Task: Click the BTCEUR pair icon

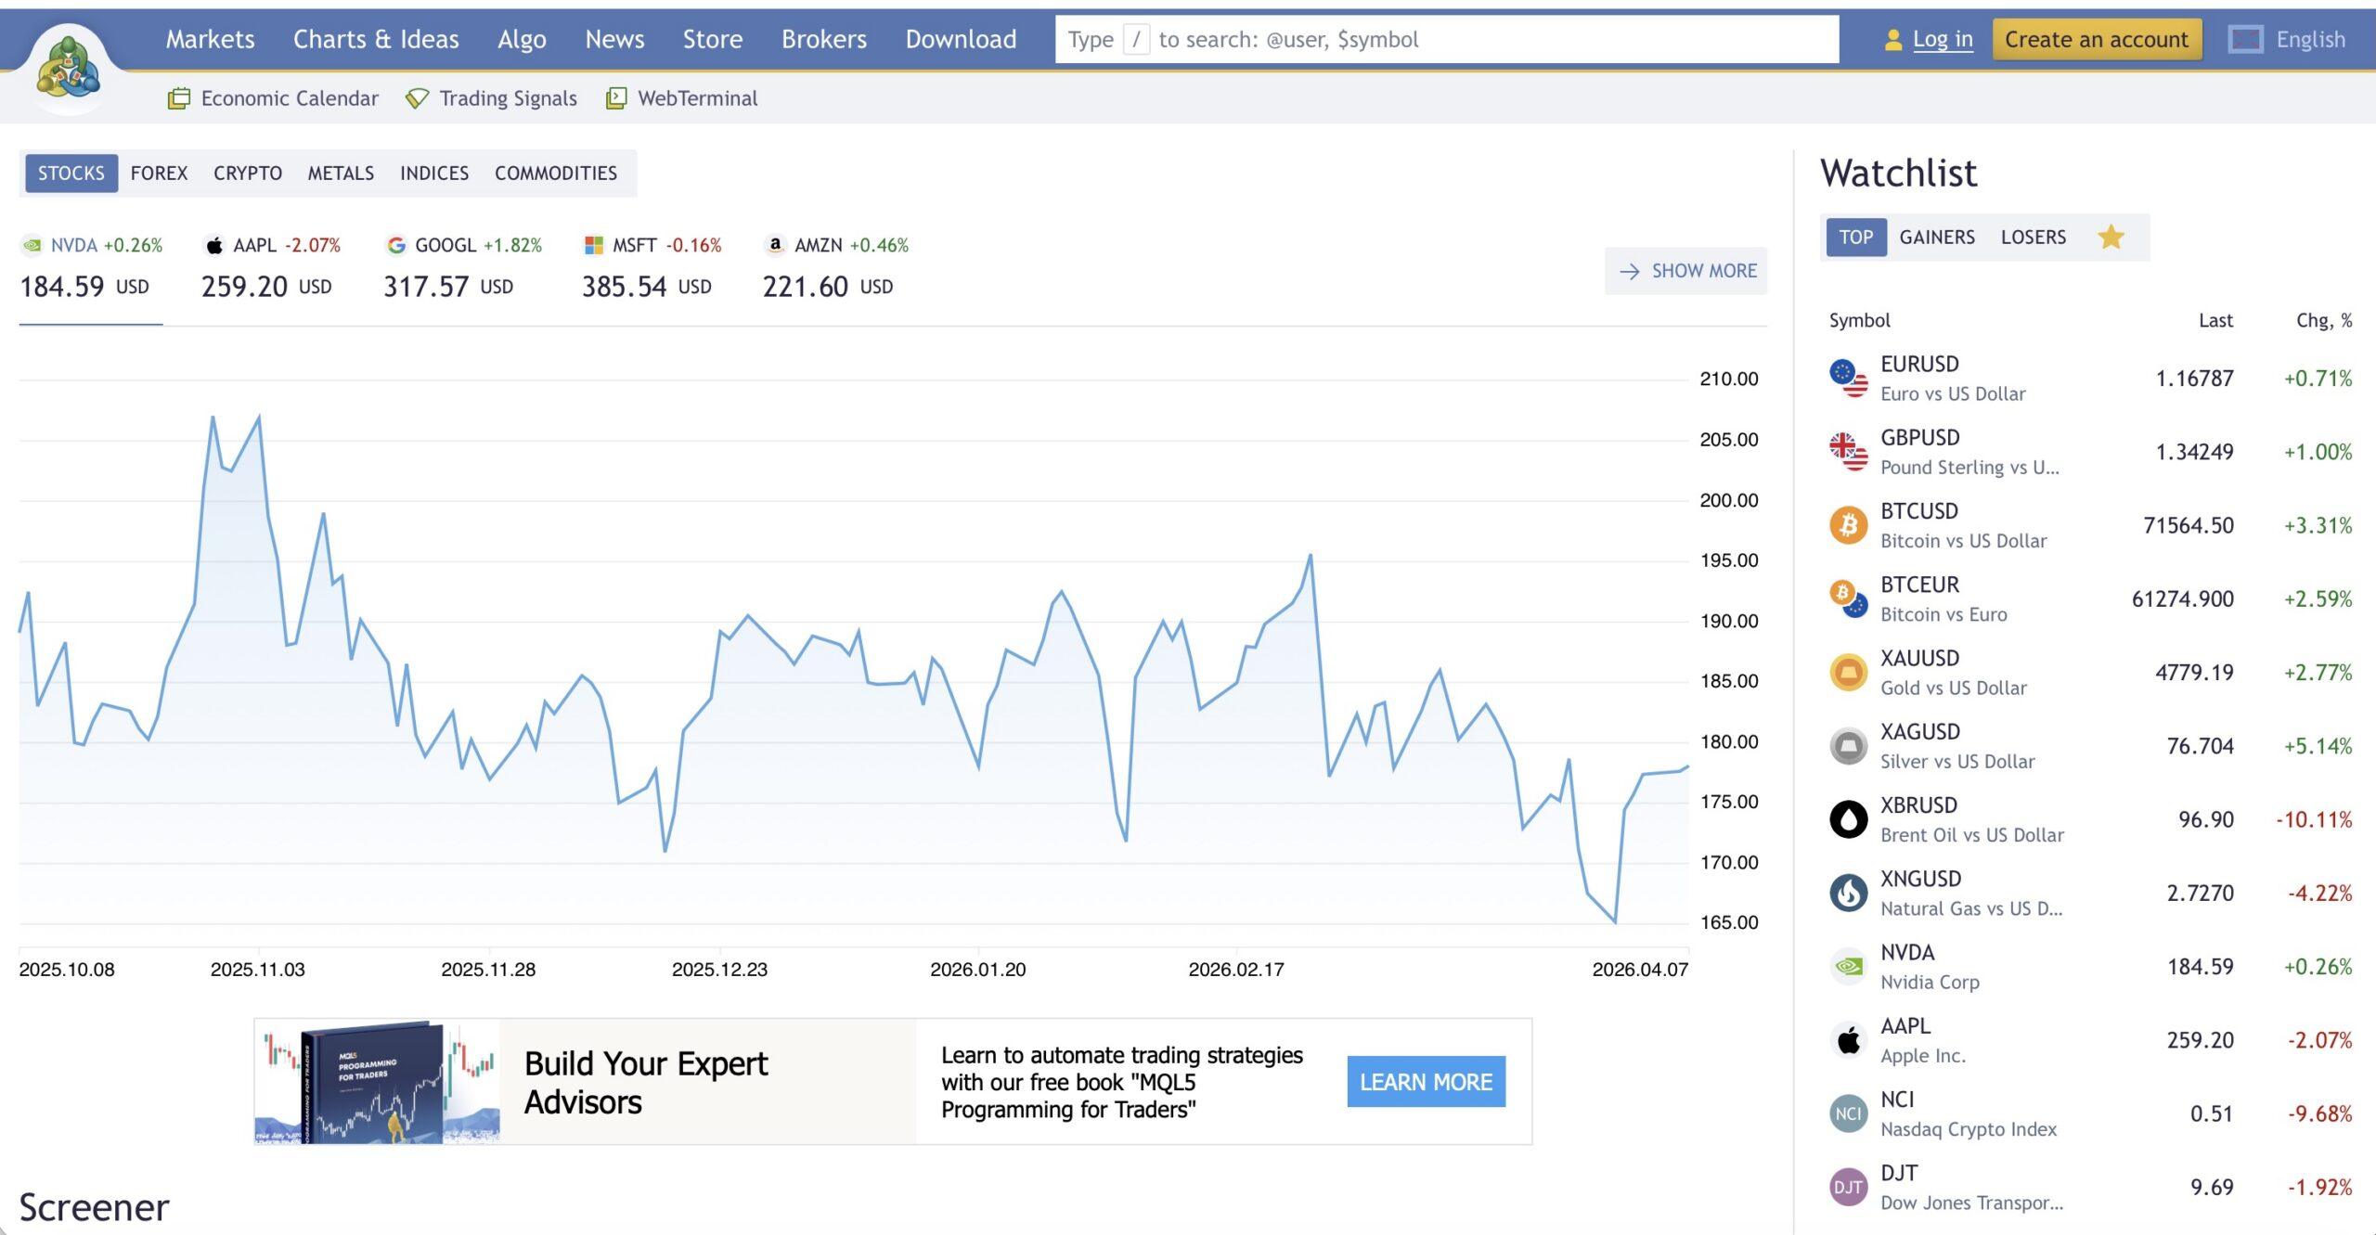Action: [x=1849, y=598]
